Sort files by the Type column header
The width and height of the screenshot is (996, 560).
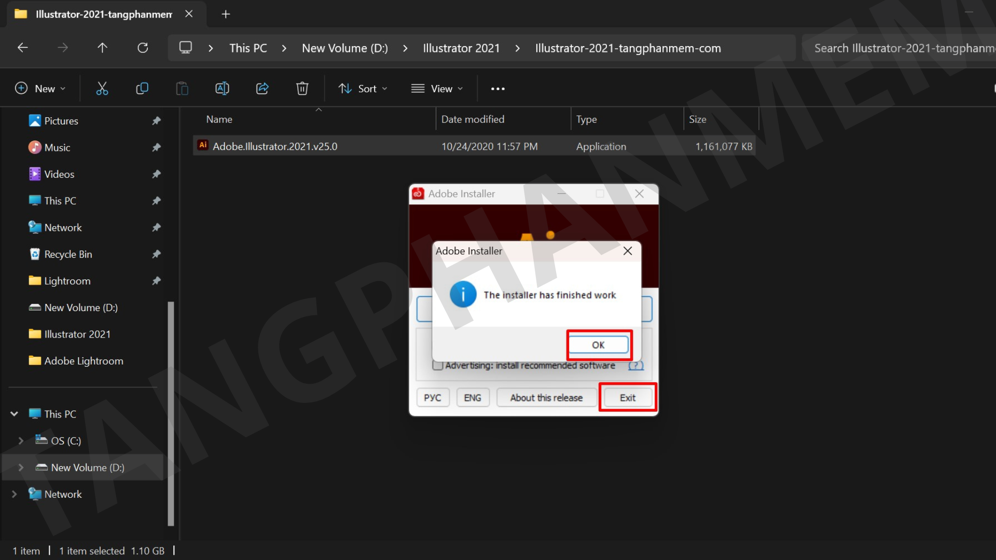pyautogui.click(x=627, y=119)
